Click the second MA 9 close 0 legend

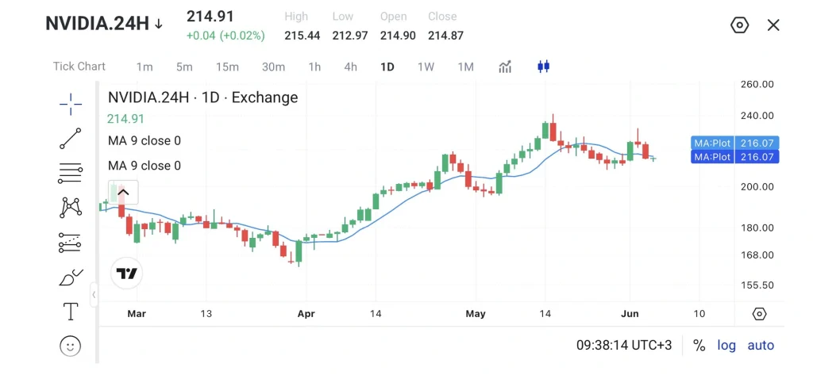coord(144,166)
